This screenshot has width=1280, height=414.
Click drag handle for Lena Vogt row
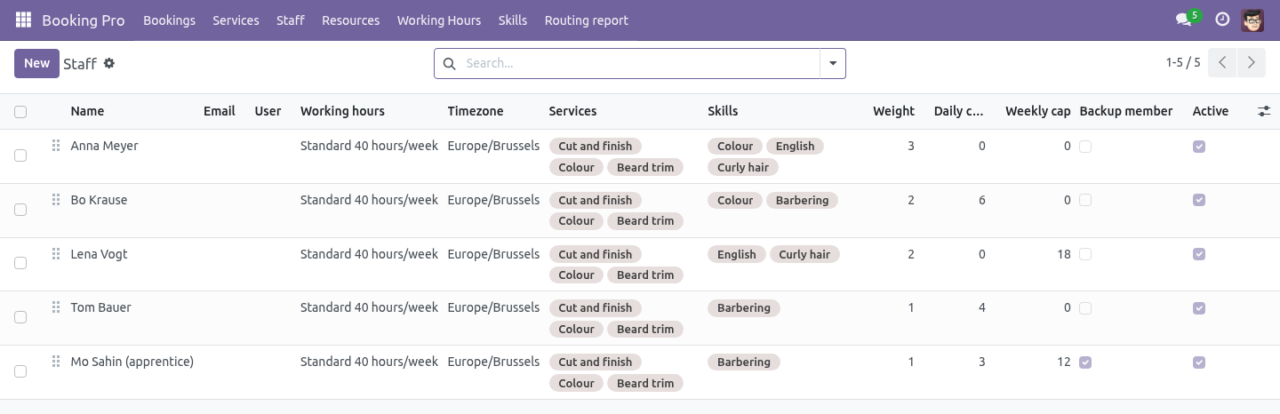(x=56, y=254)
